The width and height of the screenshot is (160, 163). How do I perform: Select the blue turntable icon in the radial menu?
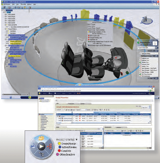33,146
